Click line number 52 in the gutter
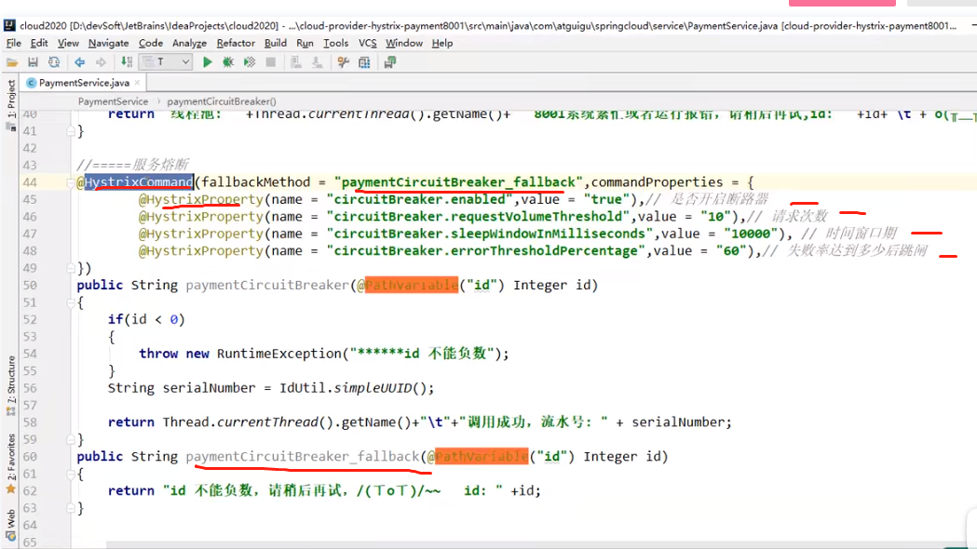The width and height of the screenshot is (977, 549). coord(30,320)
